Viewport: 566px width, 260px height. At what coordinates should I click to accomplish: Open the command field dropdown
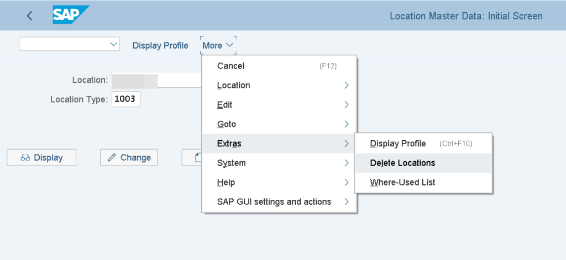click(x=113, y=44)
